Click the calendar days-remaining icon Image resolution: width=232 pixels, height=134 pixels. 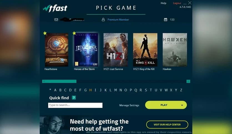tap(166, 20)
